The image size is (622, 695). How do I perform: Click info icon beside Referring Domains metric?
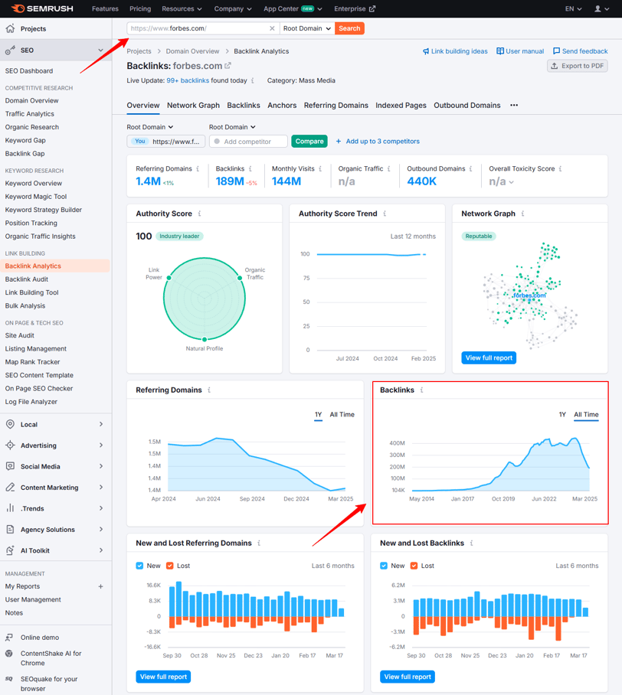click(198, 169)
